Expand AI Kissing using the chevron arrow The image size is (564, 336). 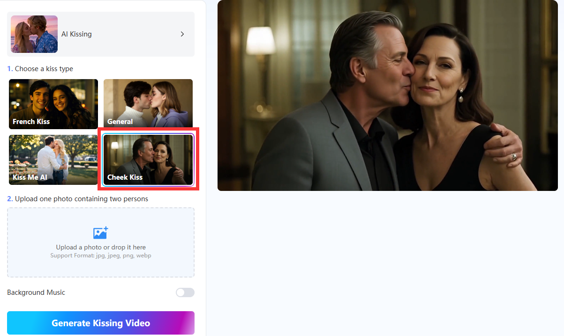182,34
